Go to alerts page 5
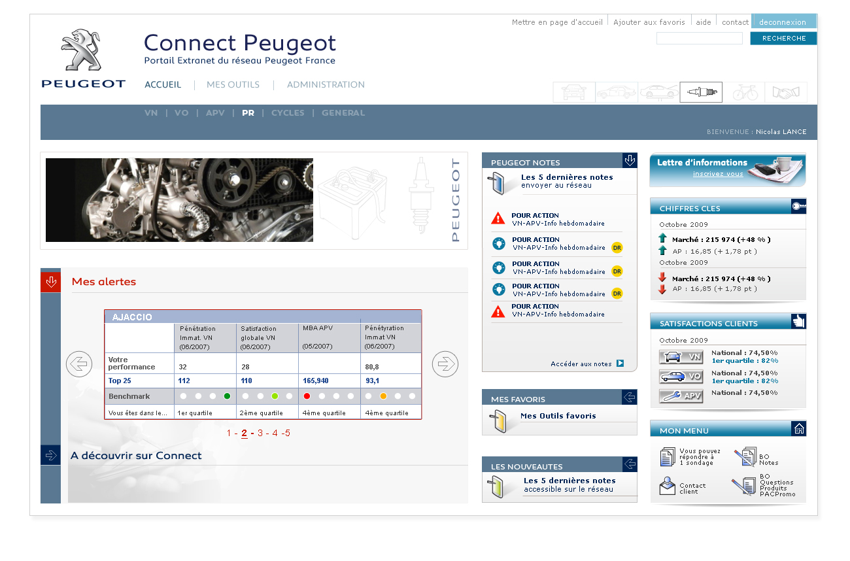 tap(287, 433)
